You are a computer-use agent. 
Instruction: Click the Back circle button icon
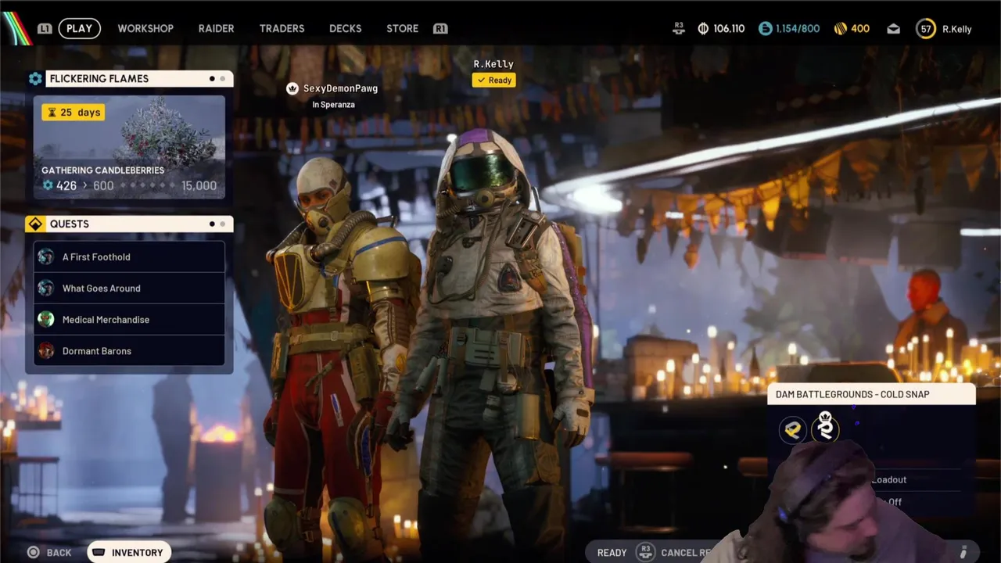tap(33, 552)
